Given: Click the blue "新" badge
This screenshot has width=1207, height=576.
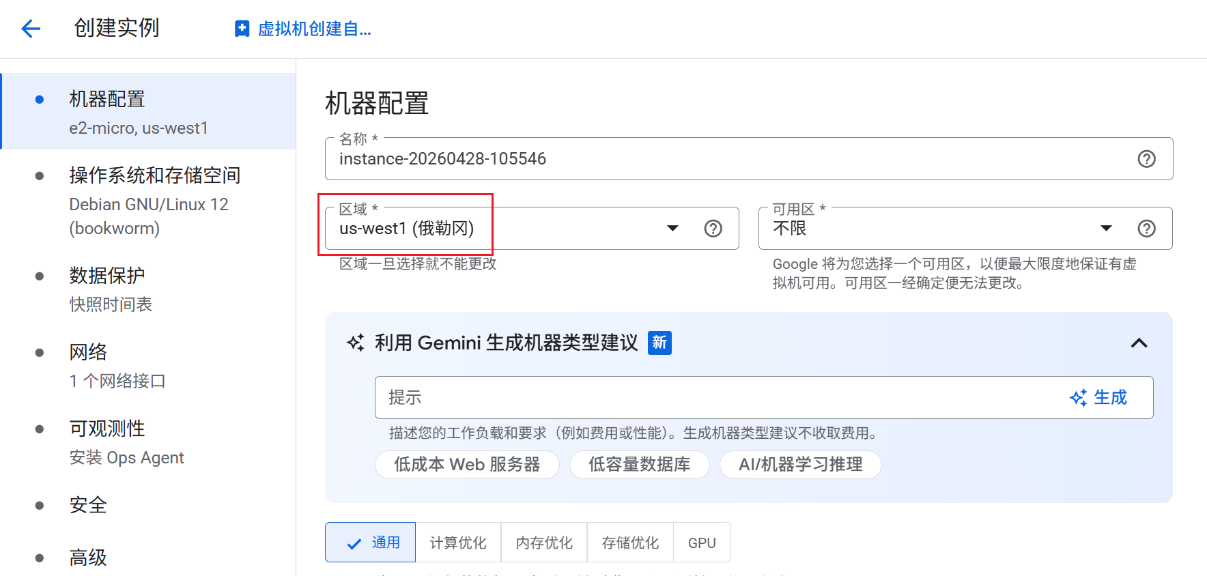Looking at the screenshot, I should tap(659, 343).
